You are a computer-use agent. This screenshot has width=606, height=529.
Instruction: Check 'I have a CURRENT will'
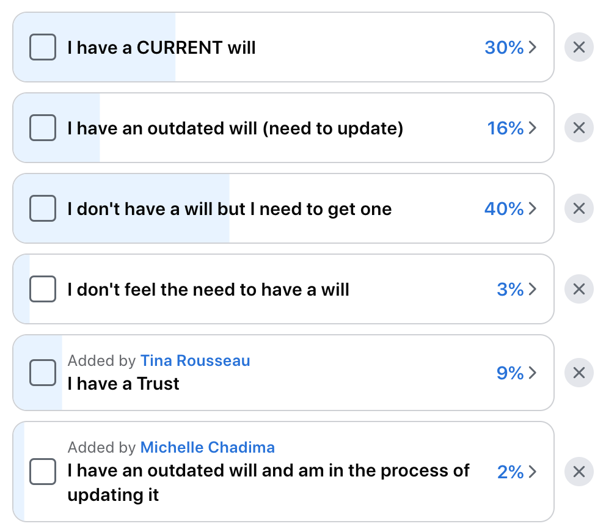point(43,47)
